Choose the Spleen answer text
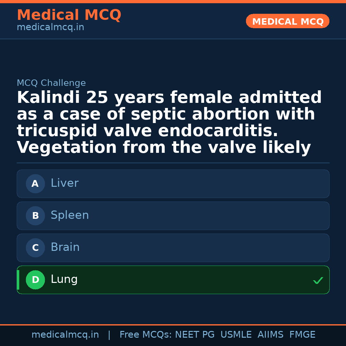The height and width of the screenshot is (346, 346). [x=70, y=215]
